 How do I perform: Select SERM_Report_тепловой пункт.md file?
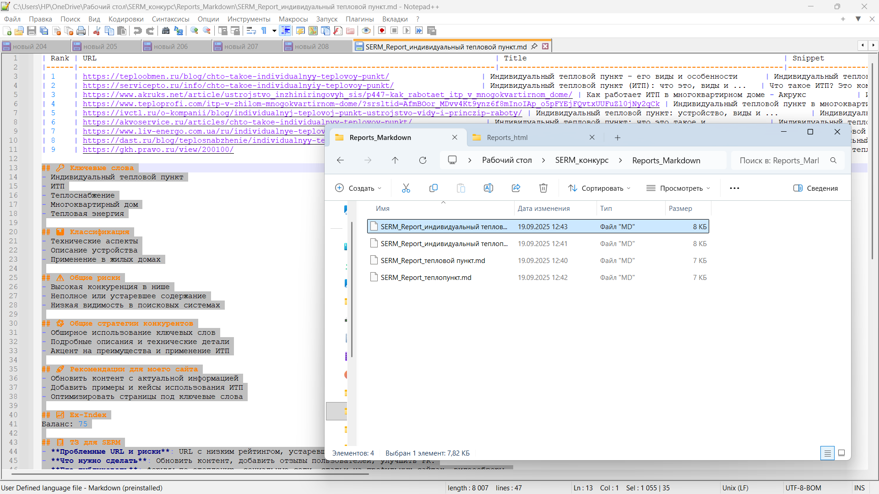(538, 260)
